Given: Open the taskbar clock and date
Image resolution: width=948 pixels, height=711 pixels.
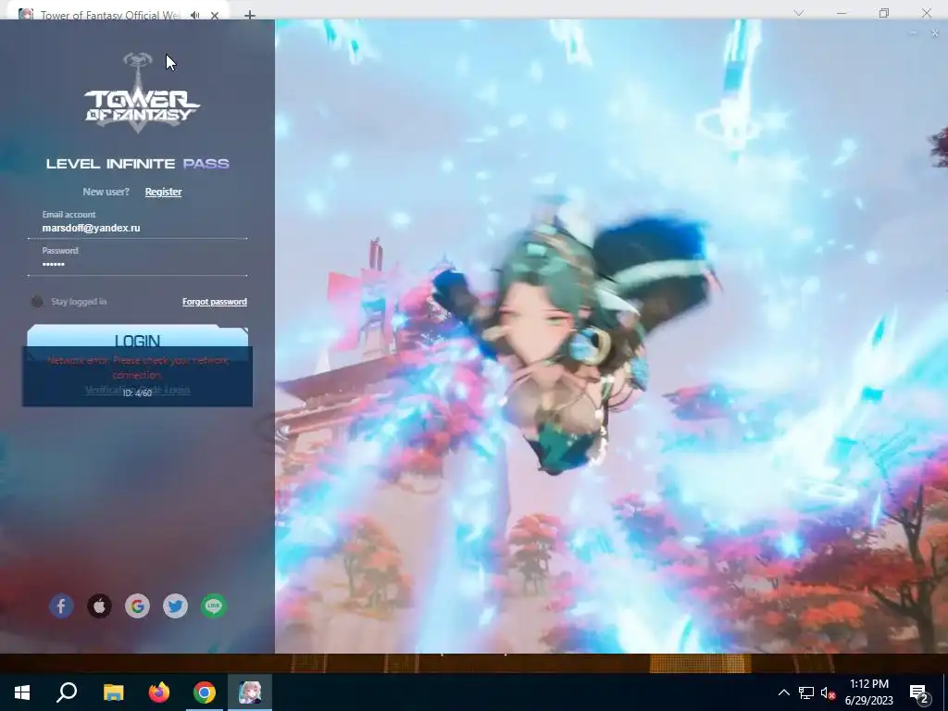Looking at the screenshot, I should point(868,692).
